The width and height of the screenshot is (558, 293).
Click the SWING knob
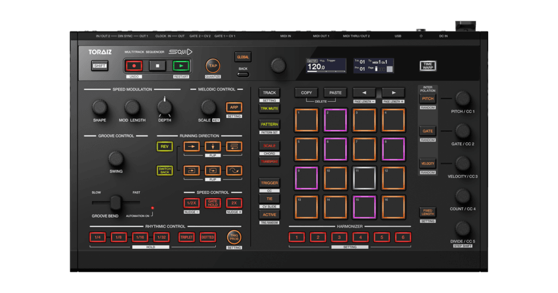pyautogui.click(x=116, y=158)
